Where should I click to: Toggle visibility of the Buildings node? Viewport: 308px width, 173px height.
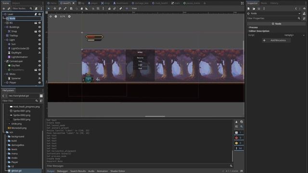[x=39, y=27]
